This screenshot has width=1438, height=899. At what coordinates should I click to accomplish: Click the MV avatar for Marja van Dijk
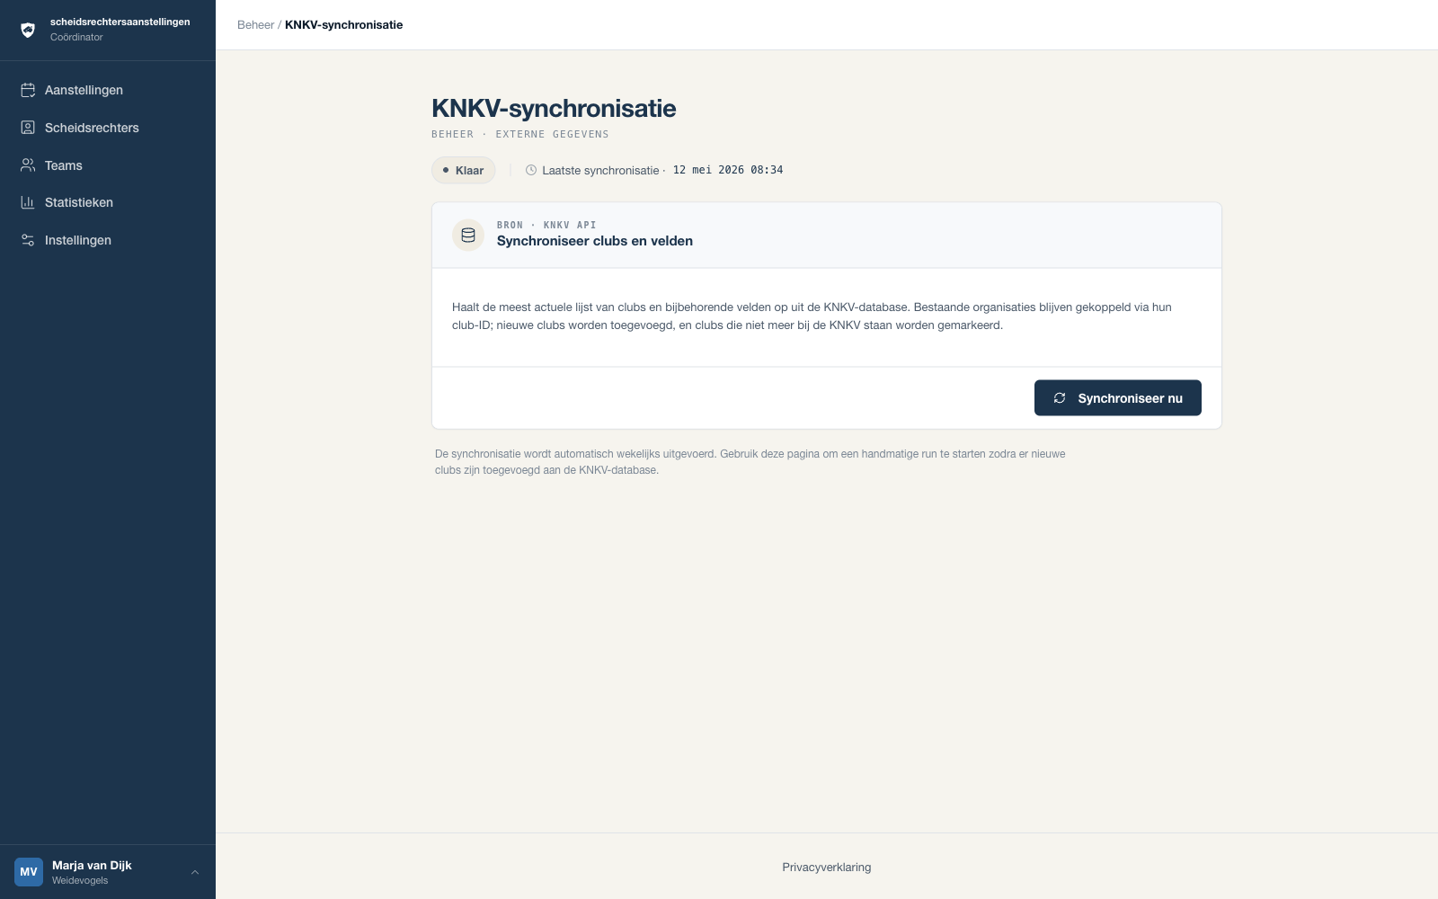pyautogui.click(x=29, y=872)
